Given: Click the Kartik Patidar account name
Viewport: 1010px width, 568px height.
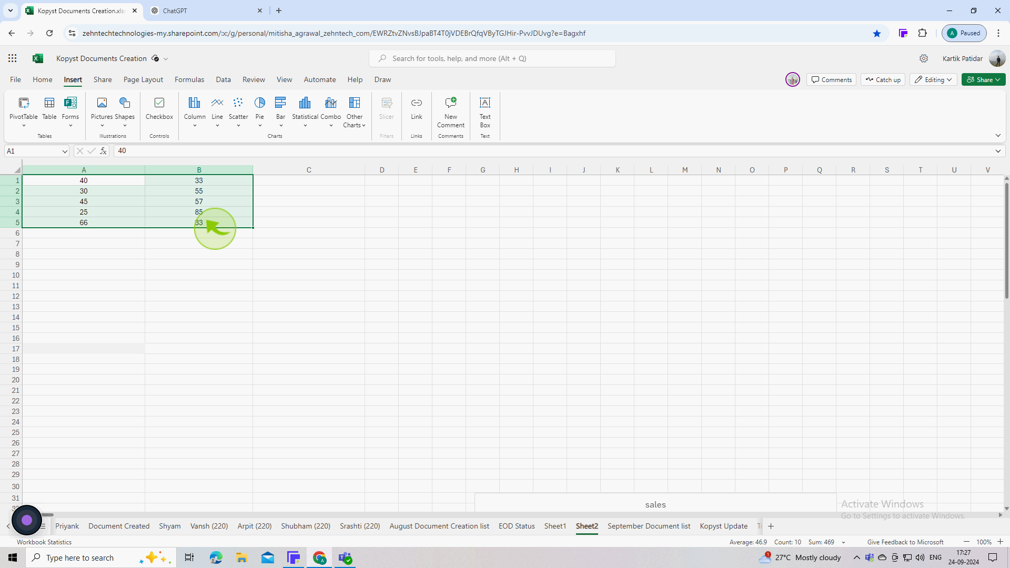Looking at the screenshot, I should tap(963, 58).
